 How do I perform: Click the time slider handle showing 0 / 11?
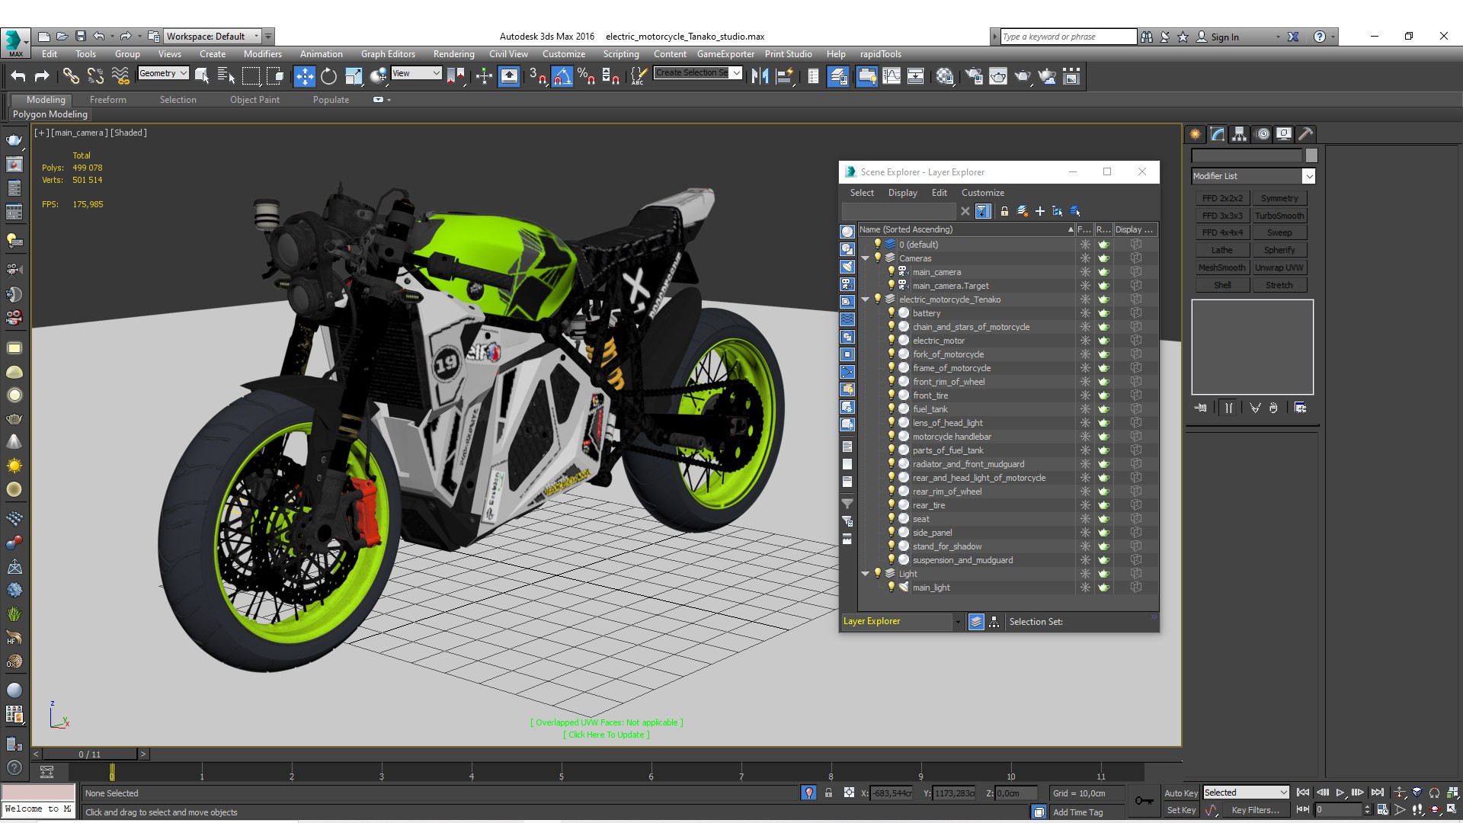coord(90,754)
